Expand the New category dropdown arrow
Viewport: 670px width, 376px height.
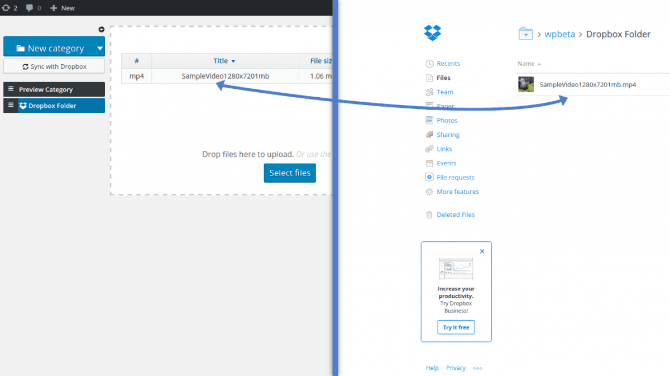pos(100,49)
